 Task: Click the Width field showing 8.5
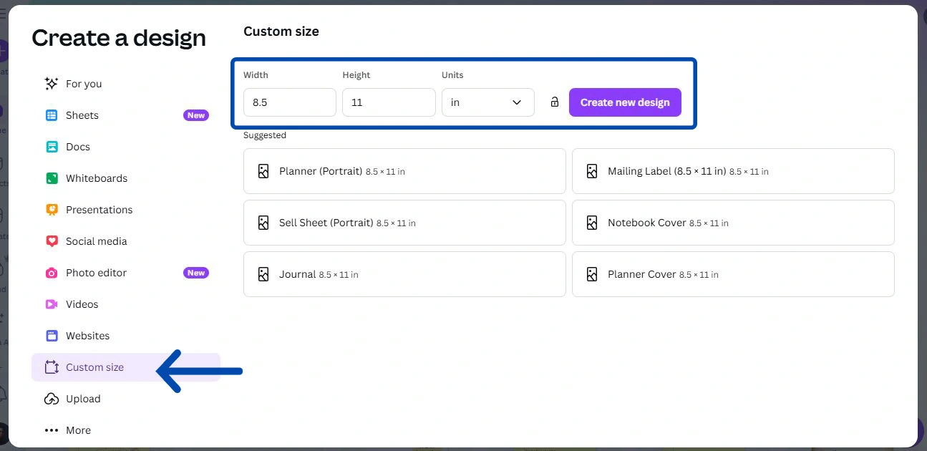point(290,102)
